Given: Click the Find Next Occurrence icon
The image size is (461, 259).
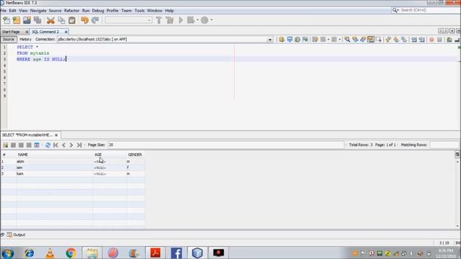Looking at the screenshot, I should pos(363,40).
